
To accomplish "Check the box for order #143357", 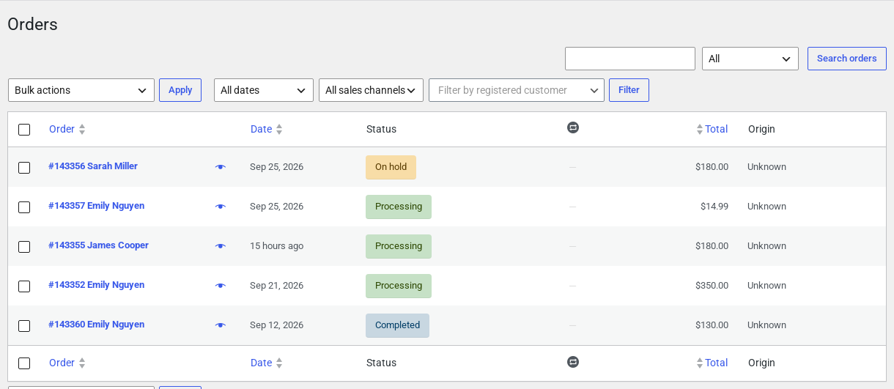I will 24,207.
